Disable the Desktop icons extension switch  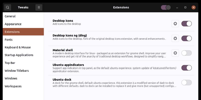pos(186,24)
